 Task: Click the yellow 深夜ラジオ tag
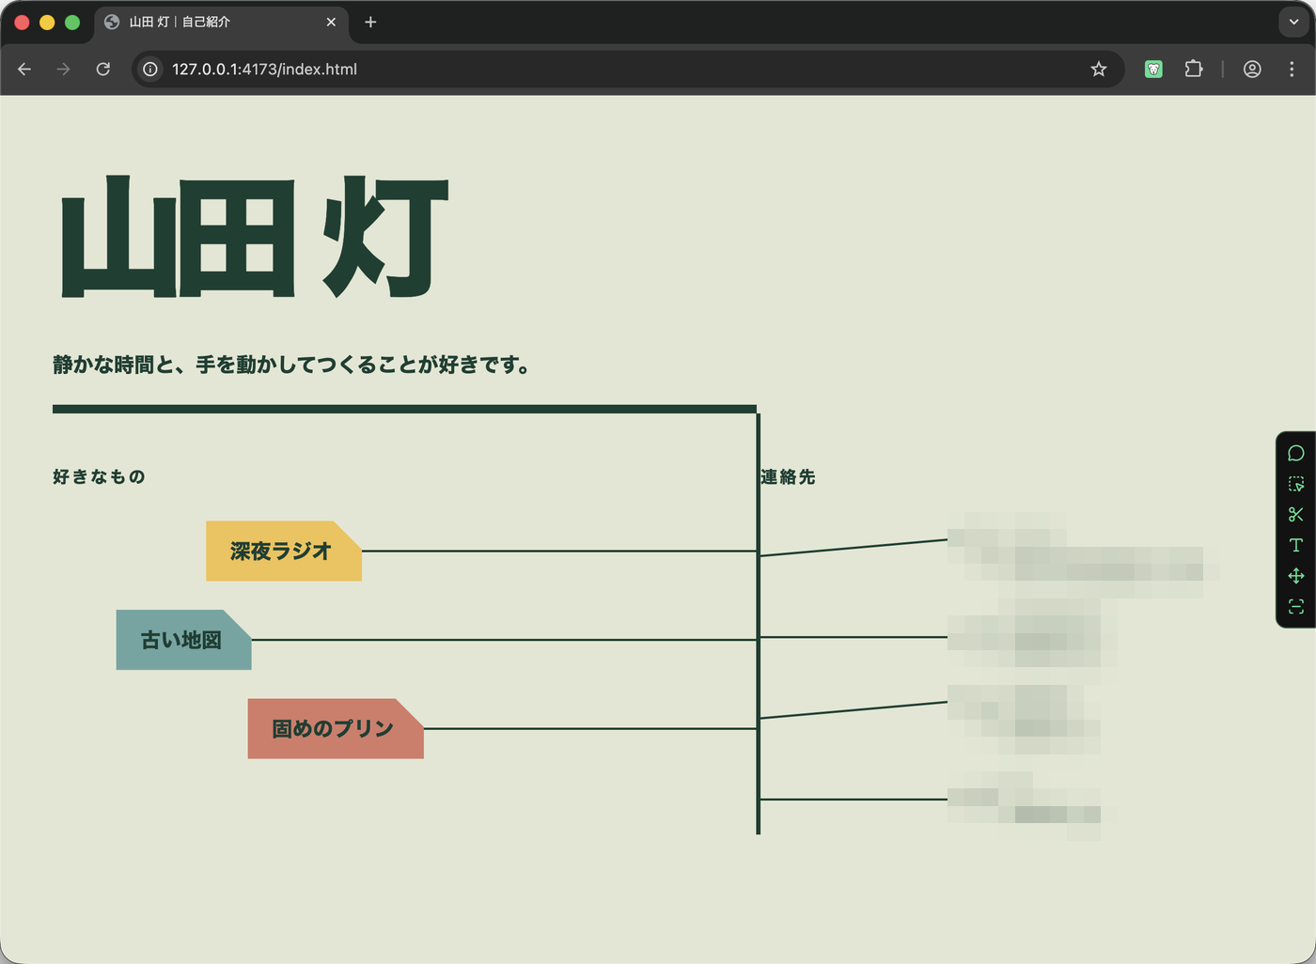click(x=284, y=551)
